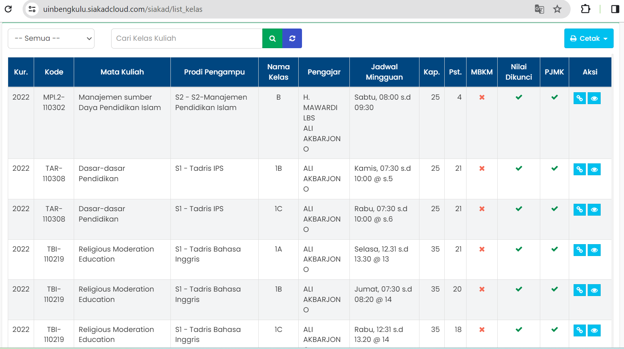Image resolution: width=624 pixels, height=349 pixels.
Task: Bookmark this page with the star icon
Action: coord(557,9)
